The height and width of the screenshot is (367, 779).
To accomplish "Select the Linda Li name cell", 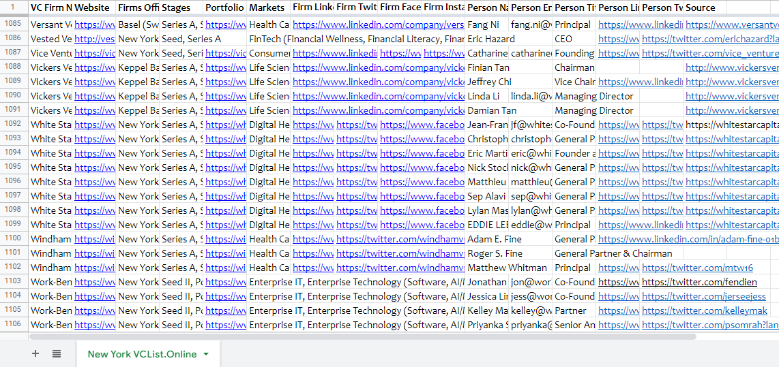I will click(487, 96).
